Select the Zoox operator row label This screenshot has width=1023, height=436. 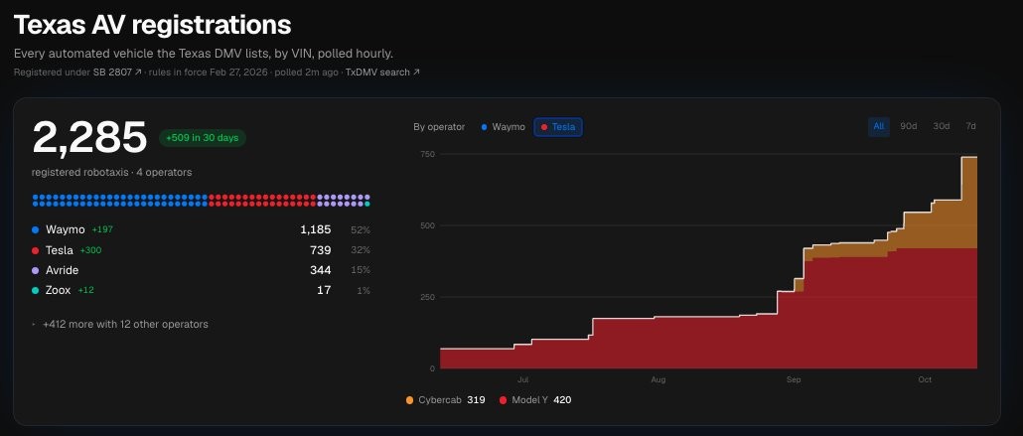pos(58,290)
